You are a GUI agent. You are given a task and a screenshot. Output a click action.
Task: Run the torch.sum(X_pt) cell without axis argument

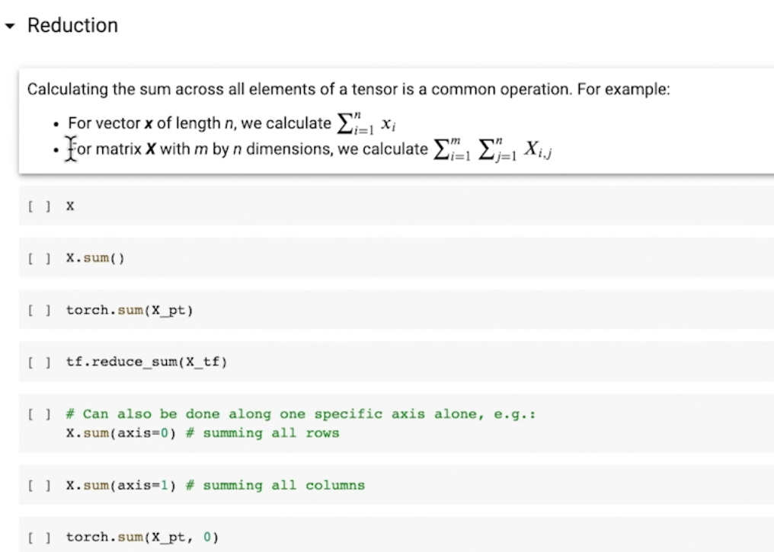[36, 309]
